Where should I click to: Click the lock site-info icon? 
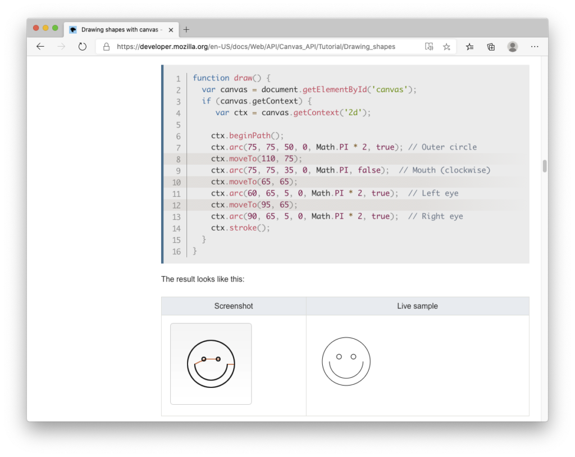106,47
